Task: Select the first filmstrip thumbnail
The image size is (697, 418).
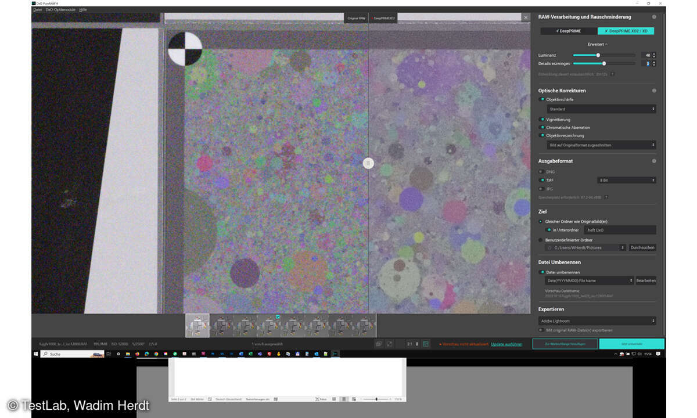Action: pyautogui.click(x=197, y=326)
